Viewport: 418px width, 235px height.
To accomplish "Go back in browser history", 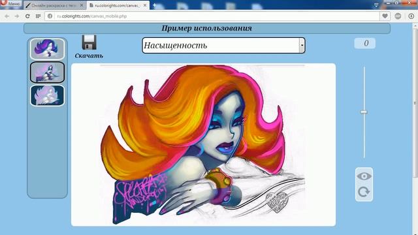I will tap(7, 16).
